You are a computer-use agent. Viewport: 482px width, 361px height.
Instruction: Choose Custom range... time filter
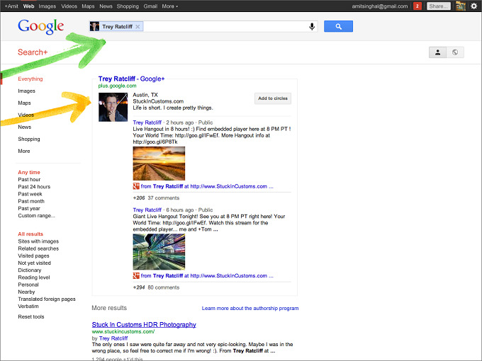(36, 215)
